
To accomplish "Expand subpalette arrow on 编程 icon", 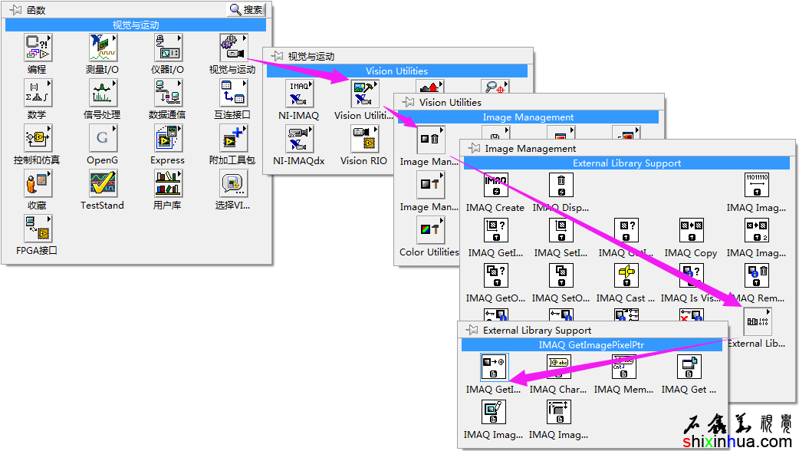I will tap(49, 38).
